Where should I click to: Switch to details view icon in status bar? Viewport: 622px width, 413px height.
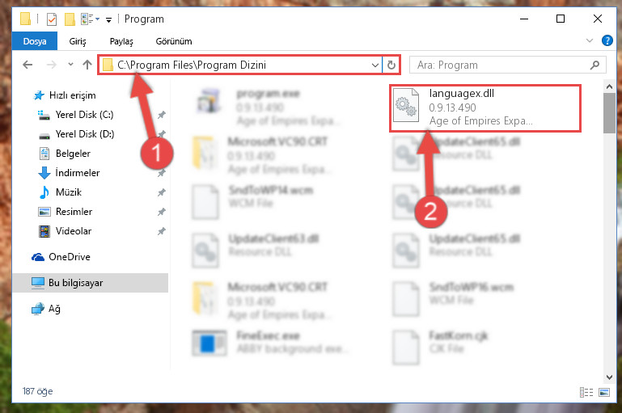pyautogui.click(x=586, y=392)
